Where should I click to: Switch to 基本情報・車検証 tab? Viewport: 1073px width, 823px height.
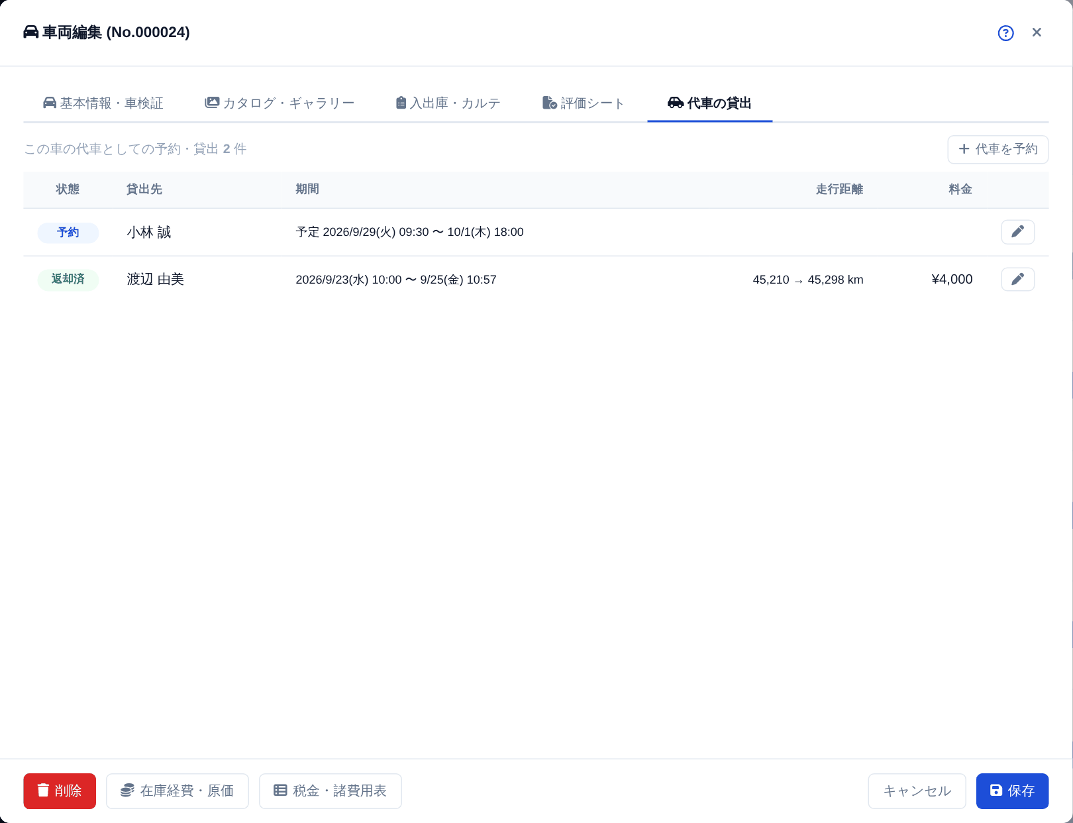103,103
